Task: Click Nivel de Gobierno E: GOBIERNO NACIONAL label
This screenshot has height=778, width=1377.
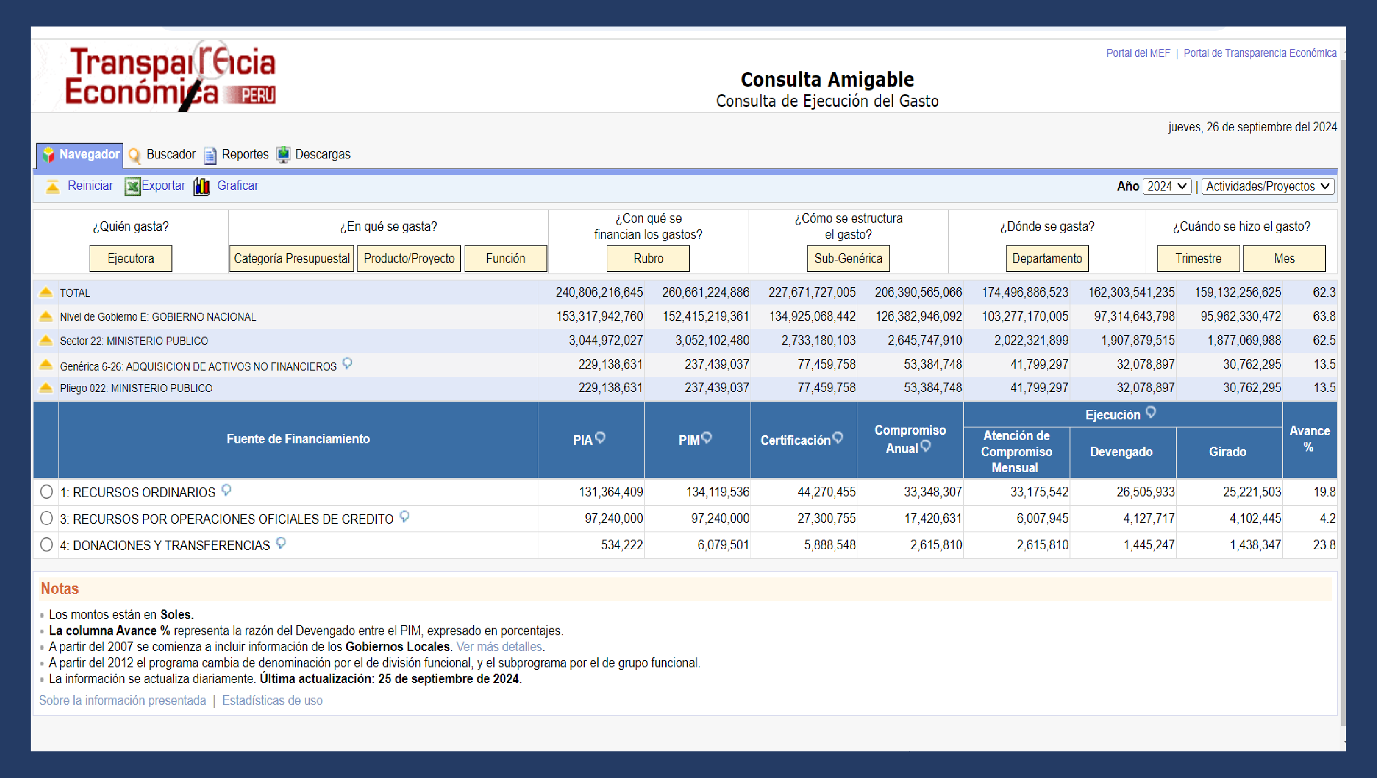Action: tap(158, 317)
